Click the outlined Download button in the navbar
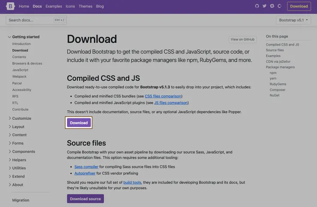This screenshot has height=207, width=317. point(299,6)
